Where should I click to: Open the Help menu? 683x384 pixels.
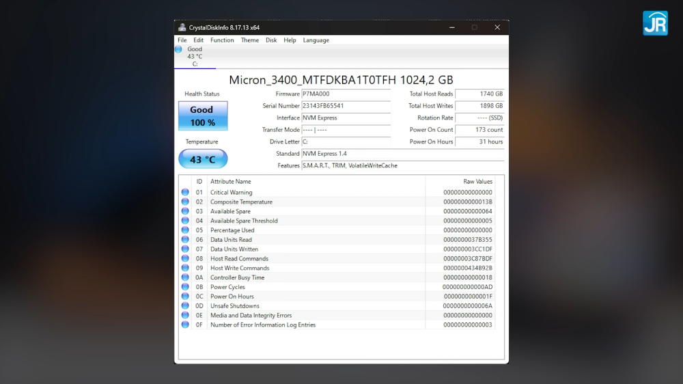290,40
